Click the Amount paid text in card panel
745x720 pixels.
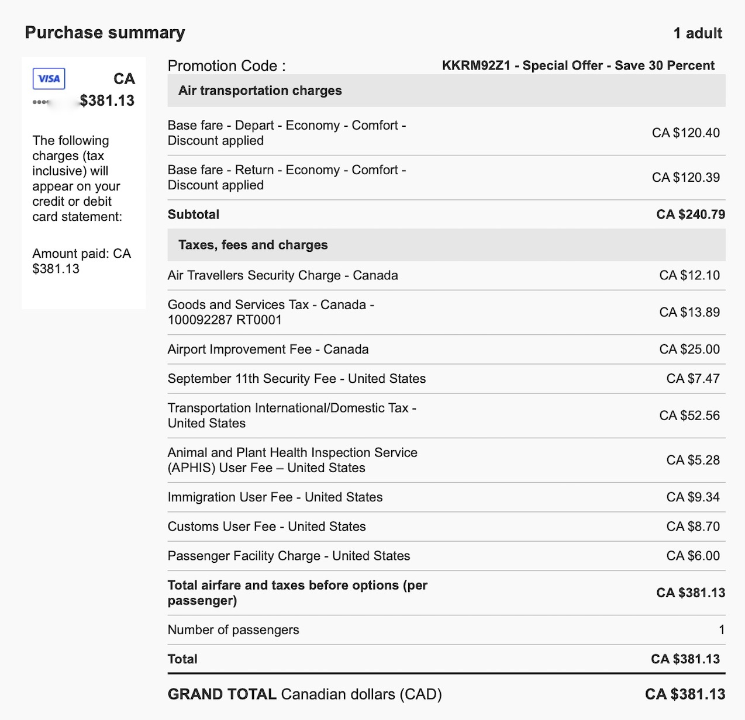pyautogui.click(x=81, y=261)
